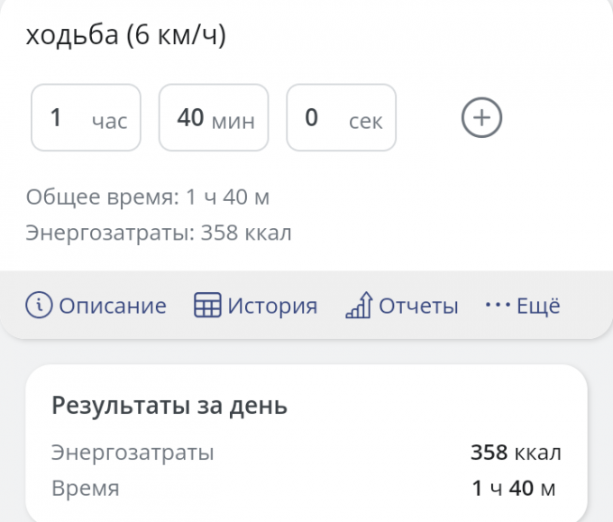
Task: Select the Энергозатраты row in daily results
Action: tap(133, 453)
